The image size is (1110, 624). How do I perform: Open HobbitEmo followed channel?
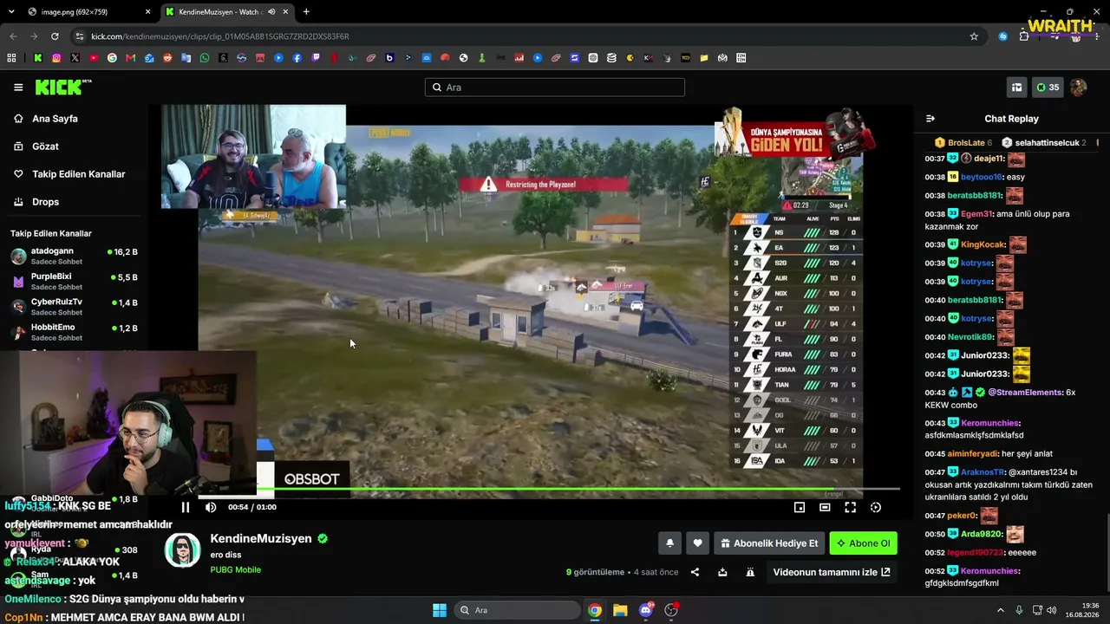pyautogui.click(x=74, y=332)
